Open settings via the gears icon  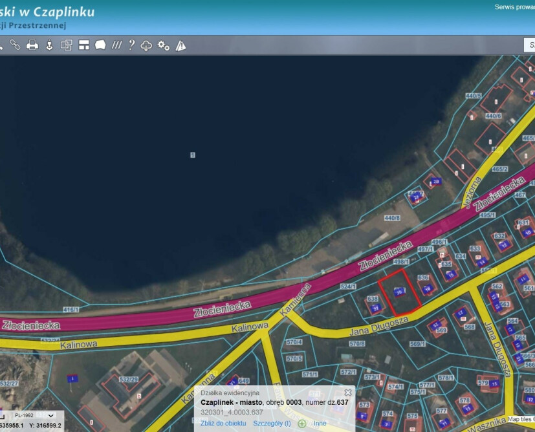(x=164, y=45)
